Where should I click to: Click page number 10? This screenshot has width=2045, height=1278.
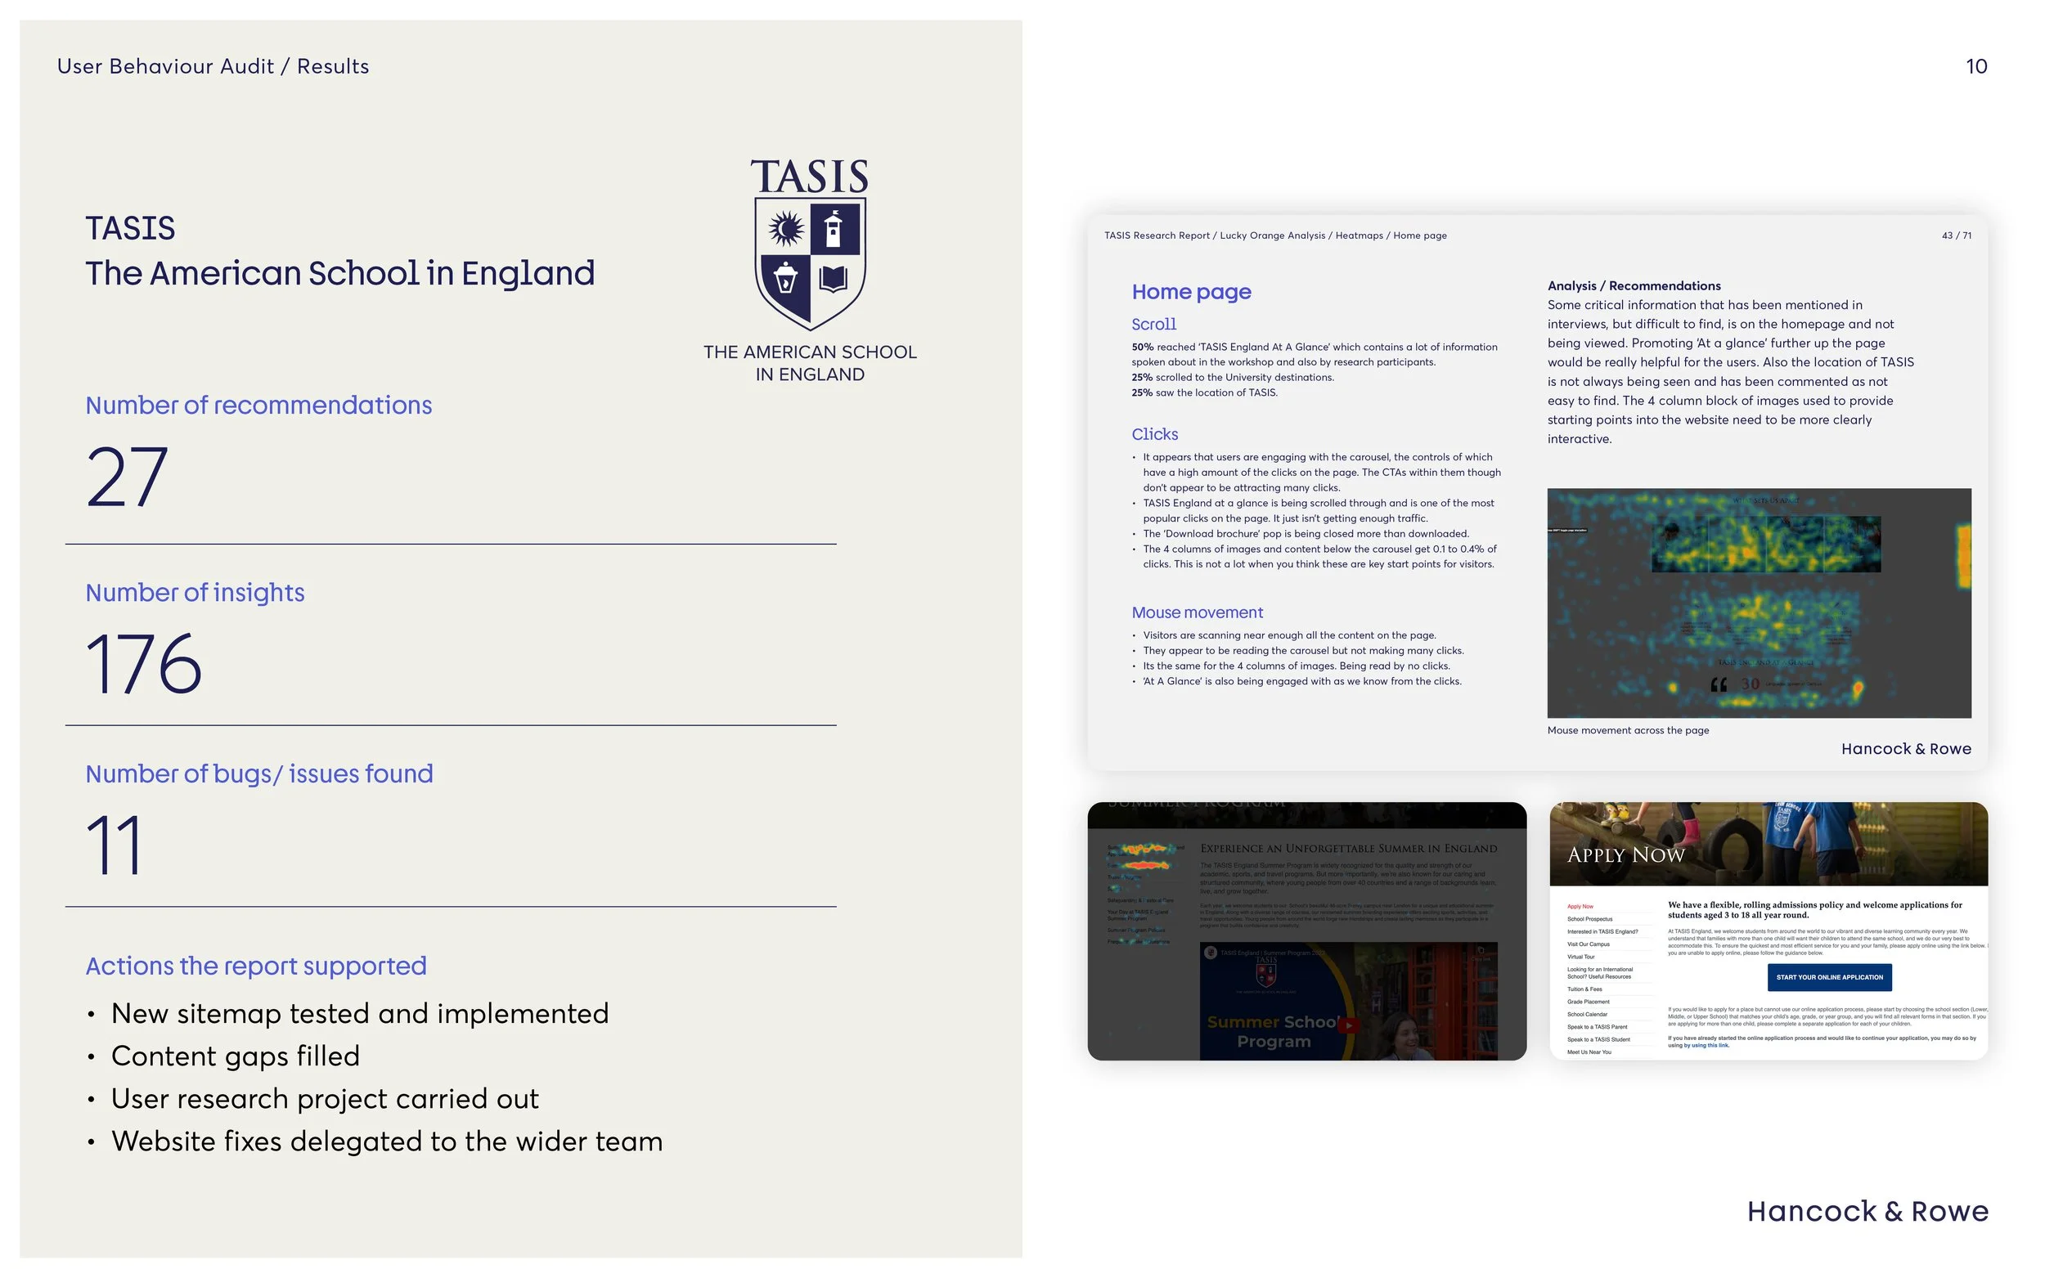[x=1975, y=66]
